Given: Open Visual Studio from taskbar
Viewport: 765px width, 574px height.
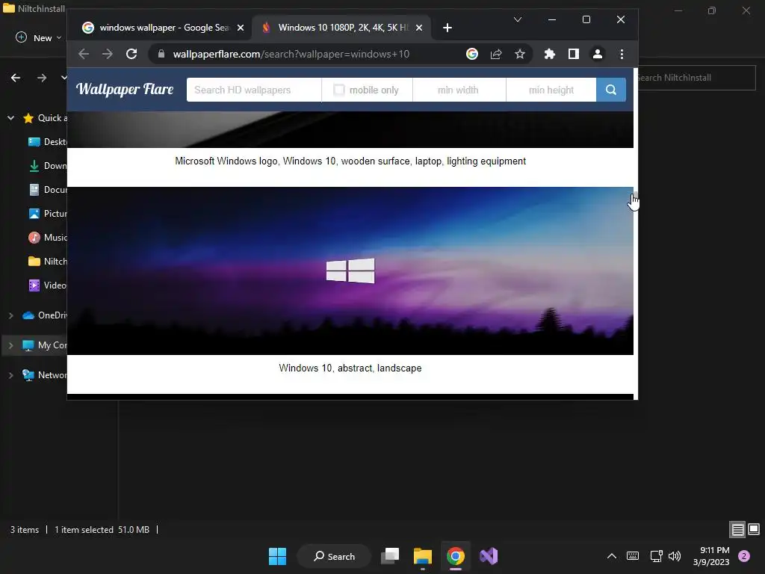Looking at the screenshot, I should 489,556.
